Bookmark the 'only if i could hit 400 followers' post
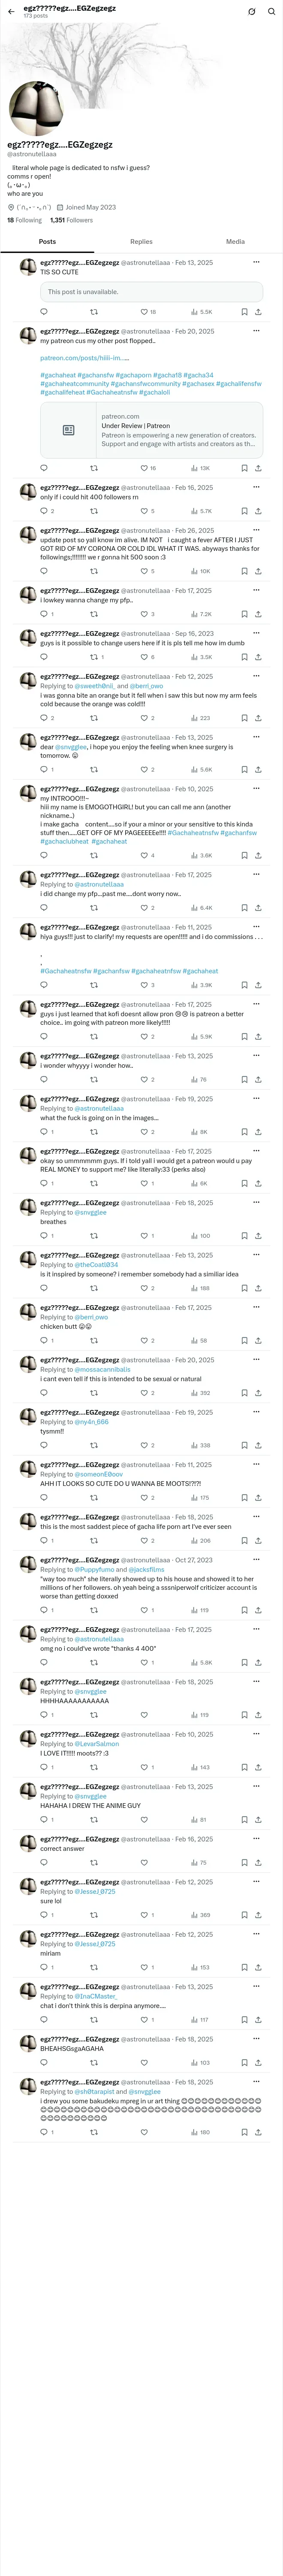 point(244,511)
